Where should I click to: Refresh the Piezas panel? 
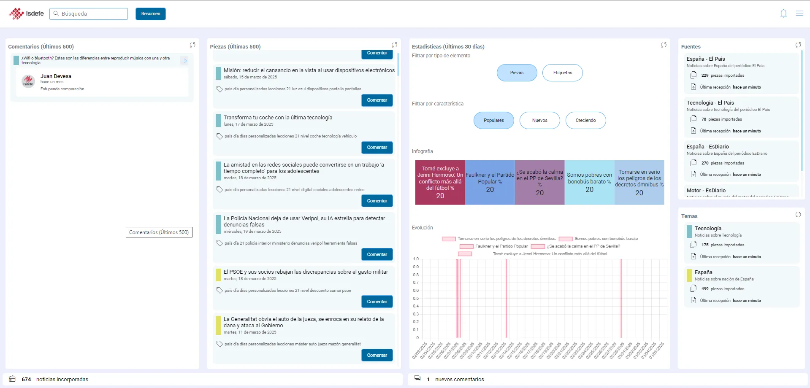tap(394, 45)
